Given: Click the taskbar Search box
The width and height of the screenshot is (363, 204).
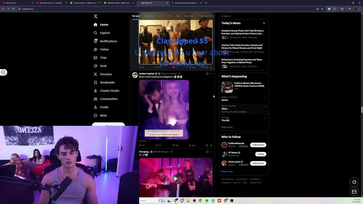Looking at the screenshot, I should coord(153,201).
